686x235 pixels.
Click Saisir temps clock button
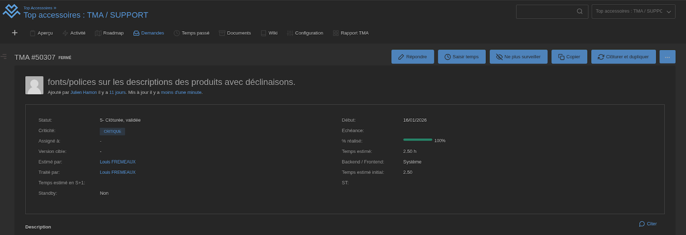coord(461,57)
